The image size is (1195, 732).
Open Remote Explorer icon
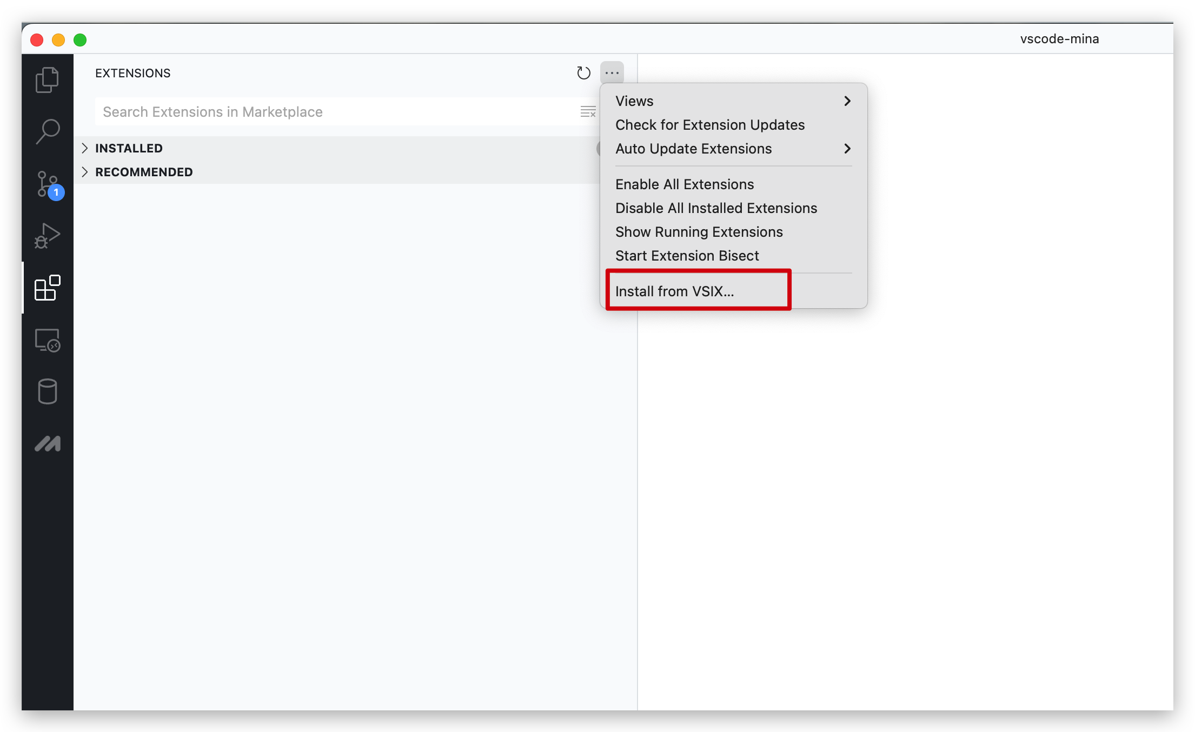coord(47,341)
